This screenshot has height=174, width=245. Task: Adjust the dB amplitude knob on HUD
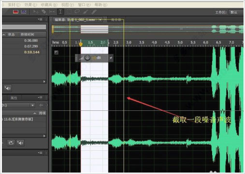pyautogui.click(x=87, y=58)
